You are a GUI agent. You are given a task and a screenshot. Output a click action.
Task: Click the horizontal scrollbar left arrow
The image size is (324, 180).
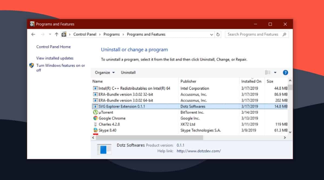tap(93, 137)
